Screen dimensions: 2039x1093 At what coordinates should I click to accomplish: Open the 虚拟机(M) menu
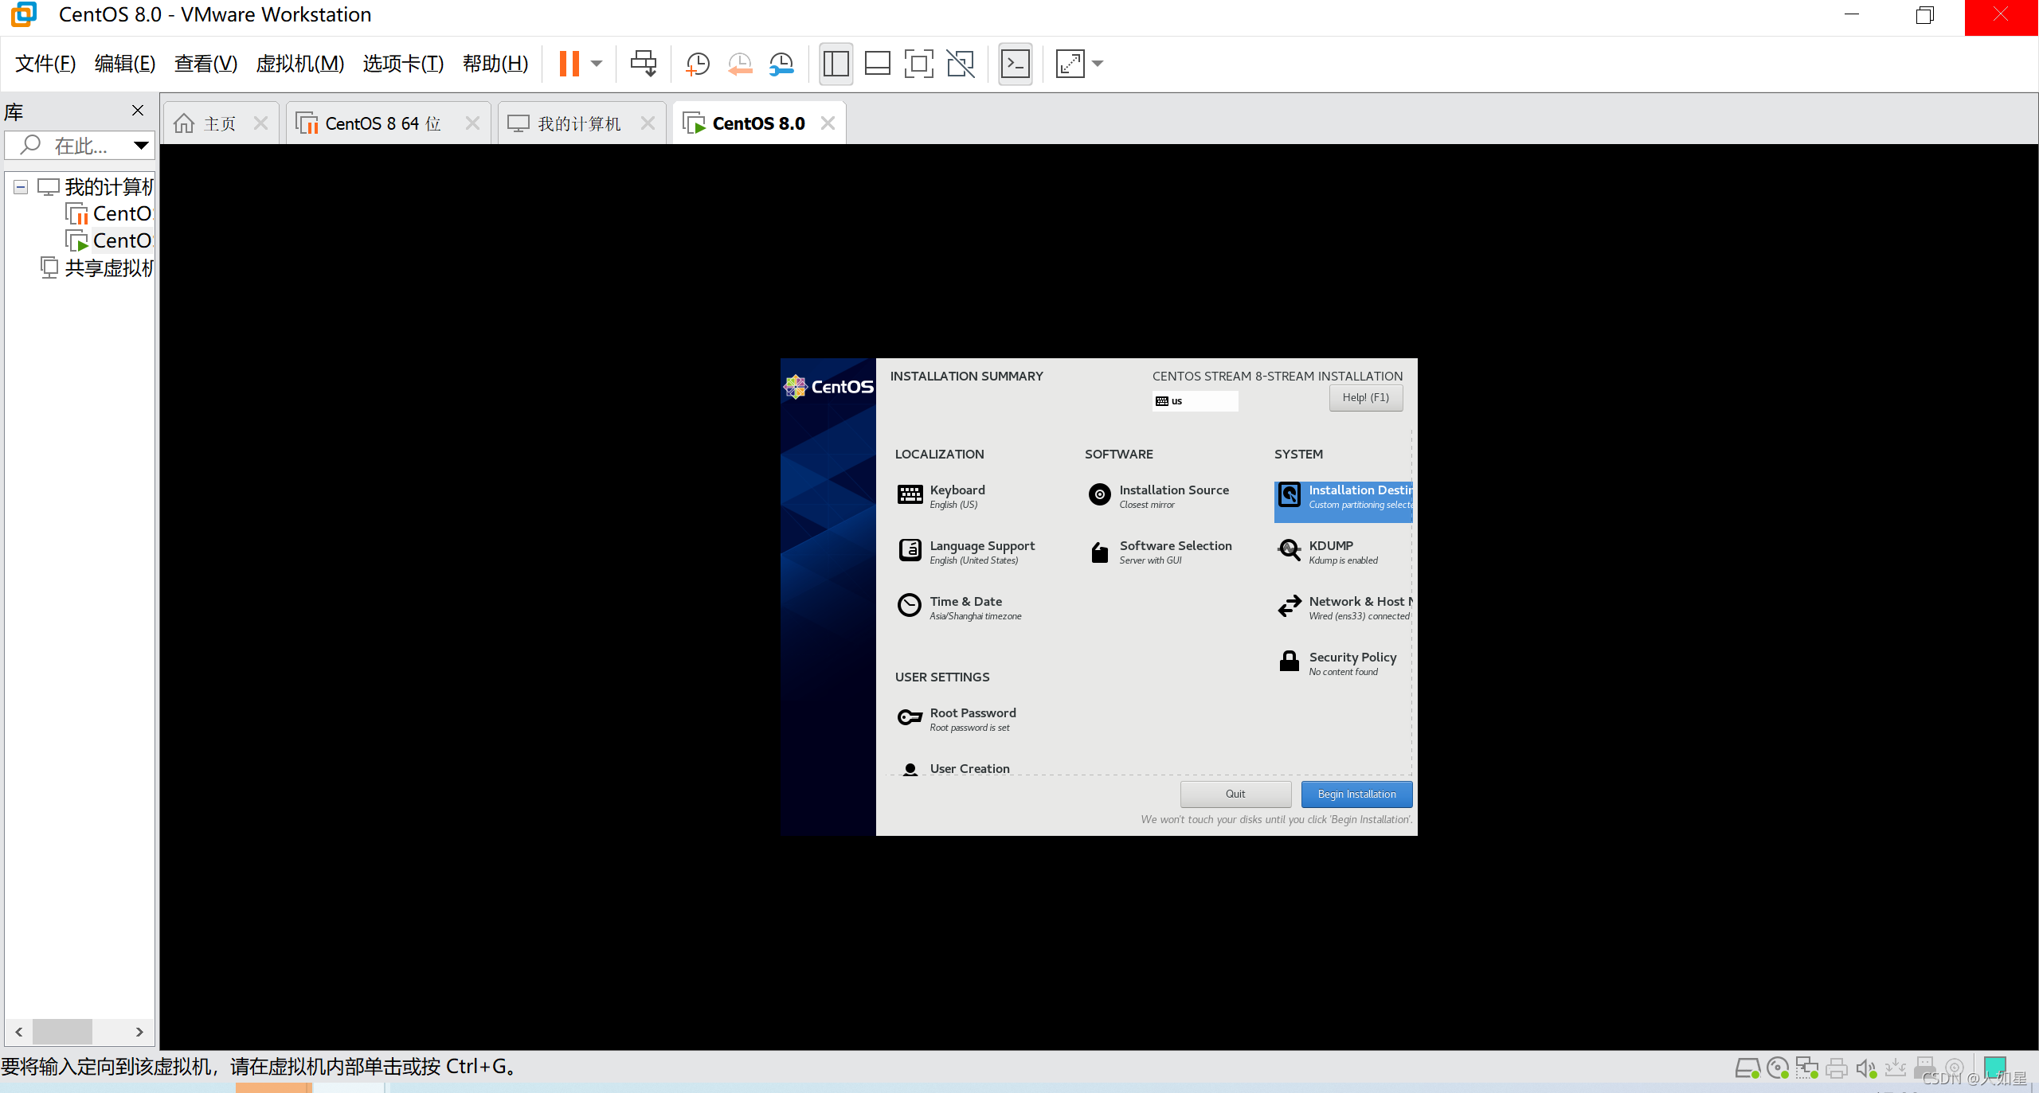299,64
